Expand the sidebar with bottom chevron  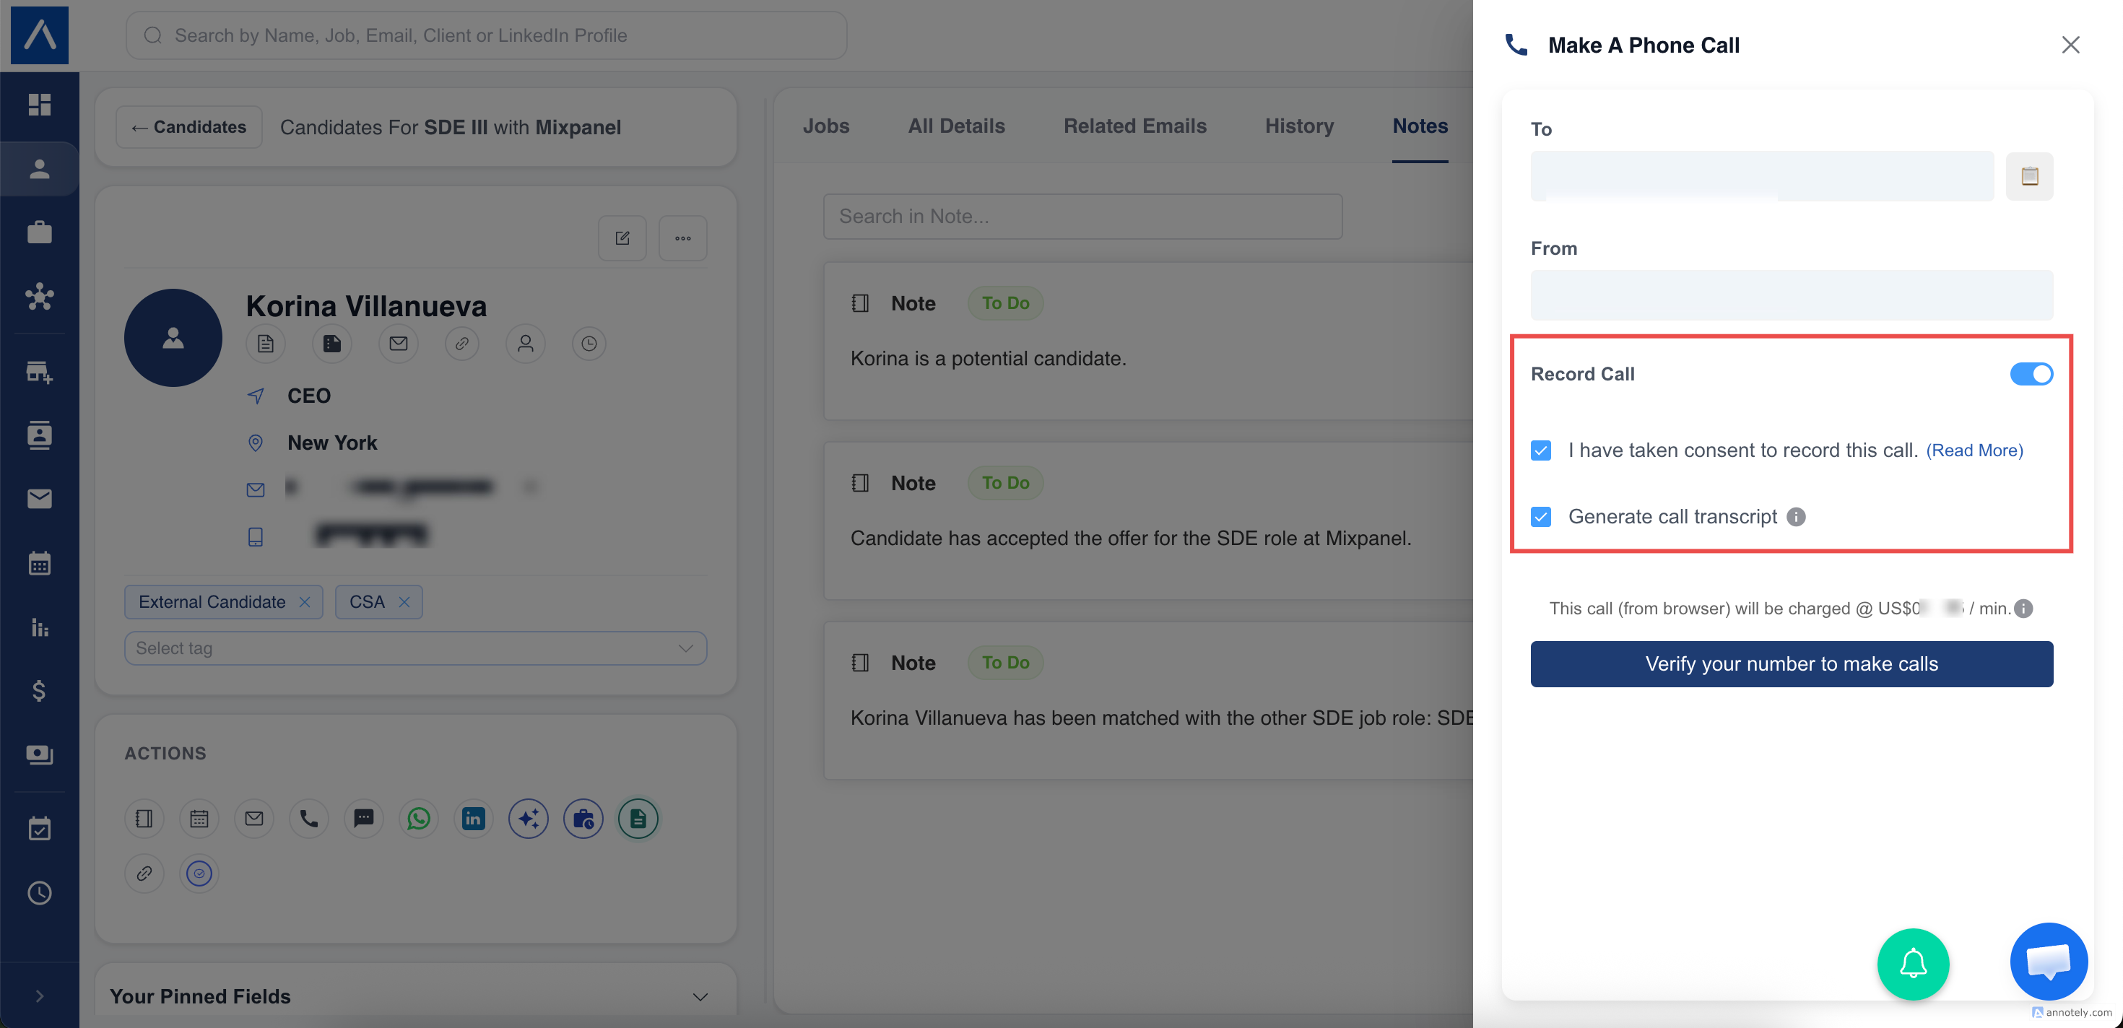[40, 996]
